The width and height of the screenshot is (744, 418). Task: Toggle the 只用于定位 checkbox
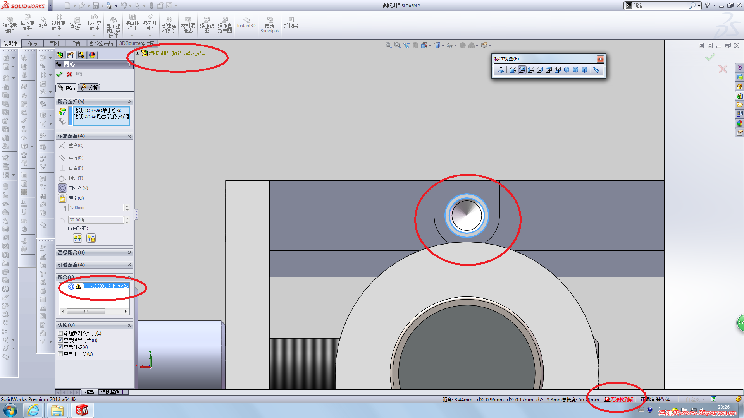coord(60,354)
